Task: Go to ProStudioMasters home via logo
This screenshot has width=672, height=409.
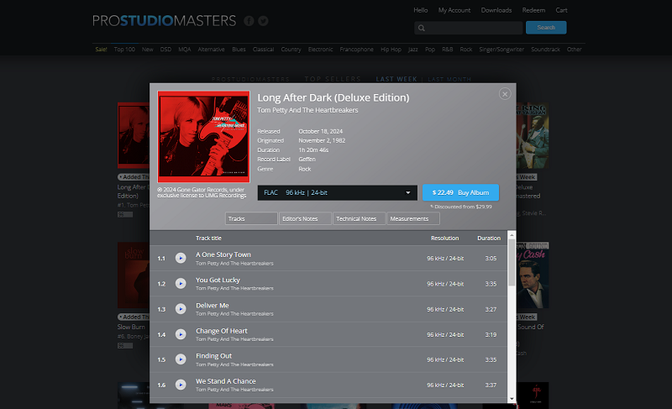Action: (x=164, y=20)
